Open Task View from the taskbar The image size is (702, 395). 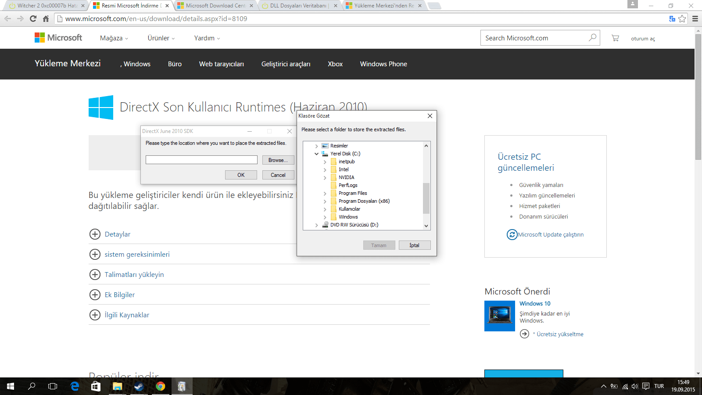53,386
